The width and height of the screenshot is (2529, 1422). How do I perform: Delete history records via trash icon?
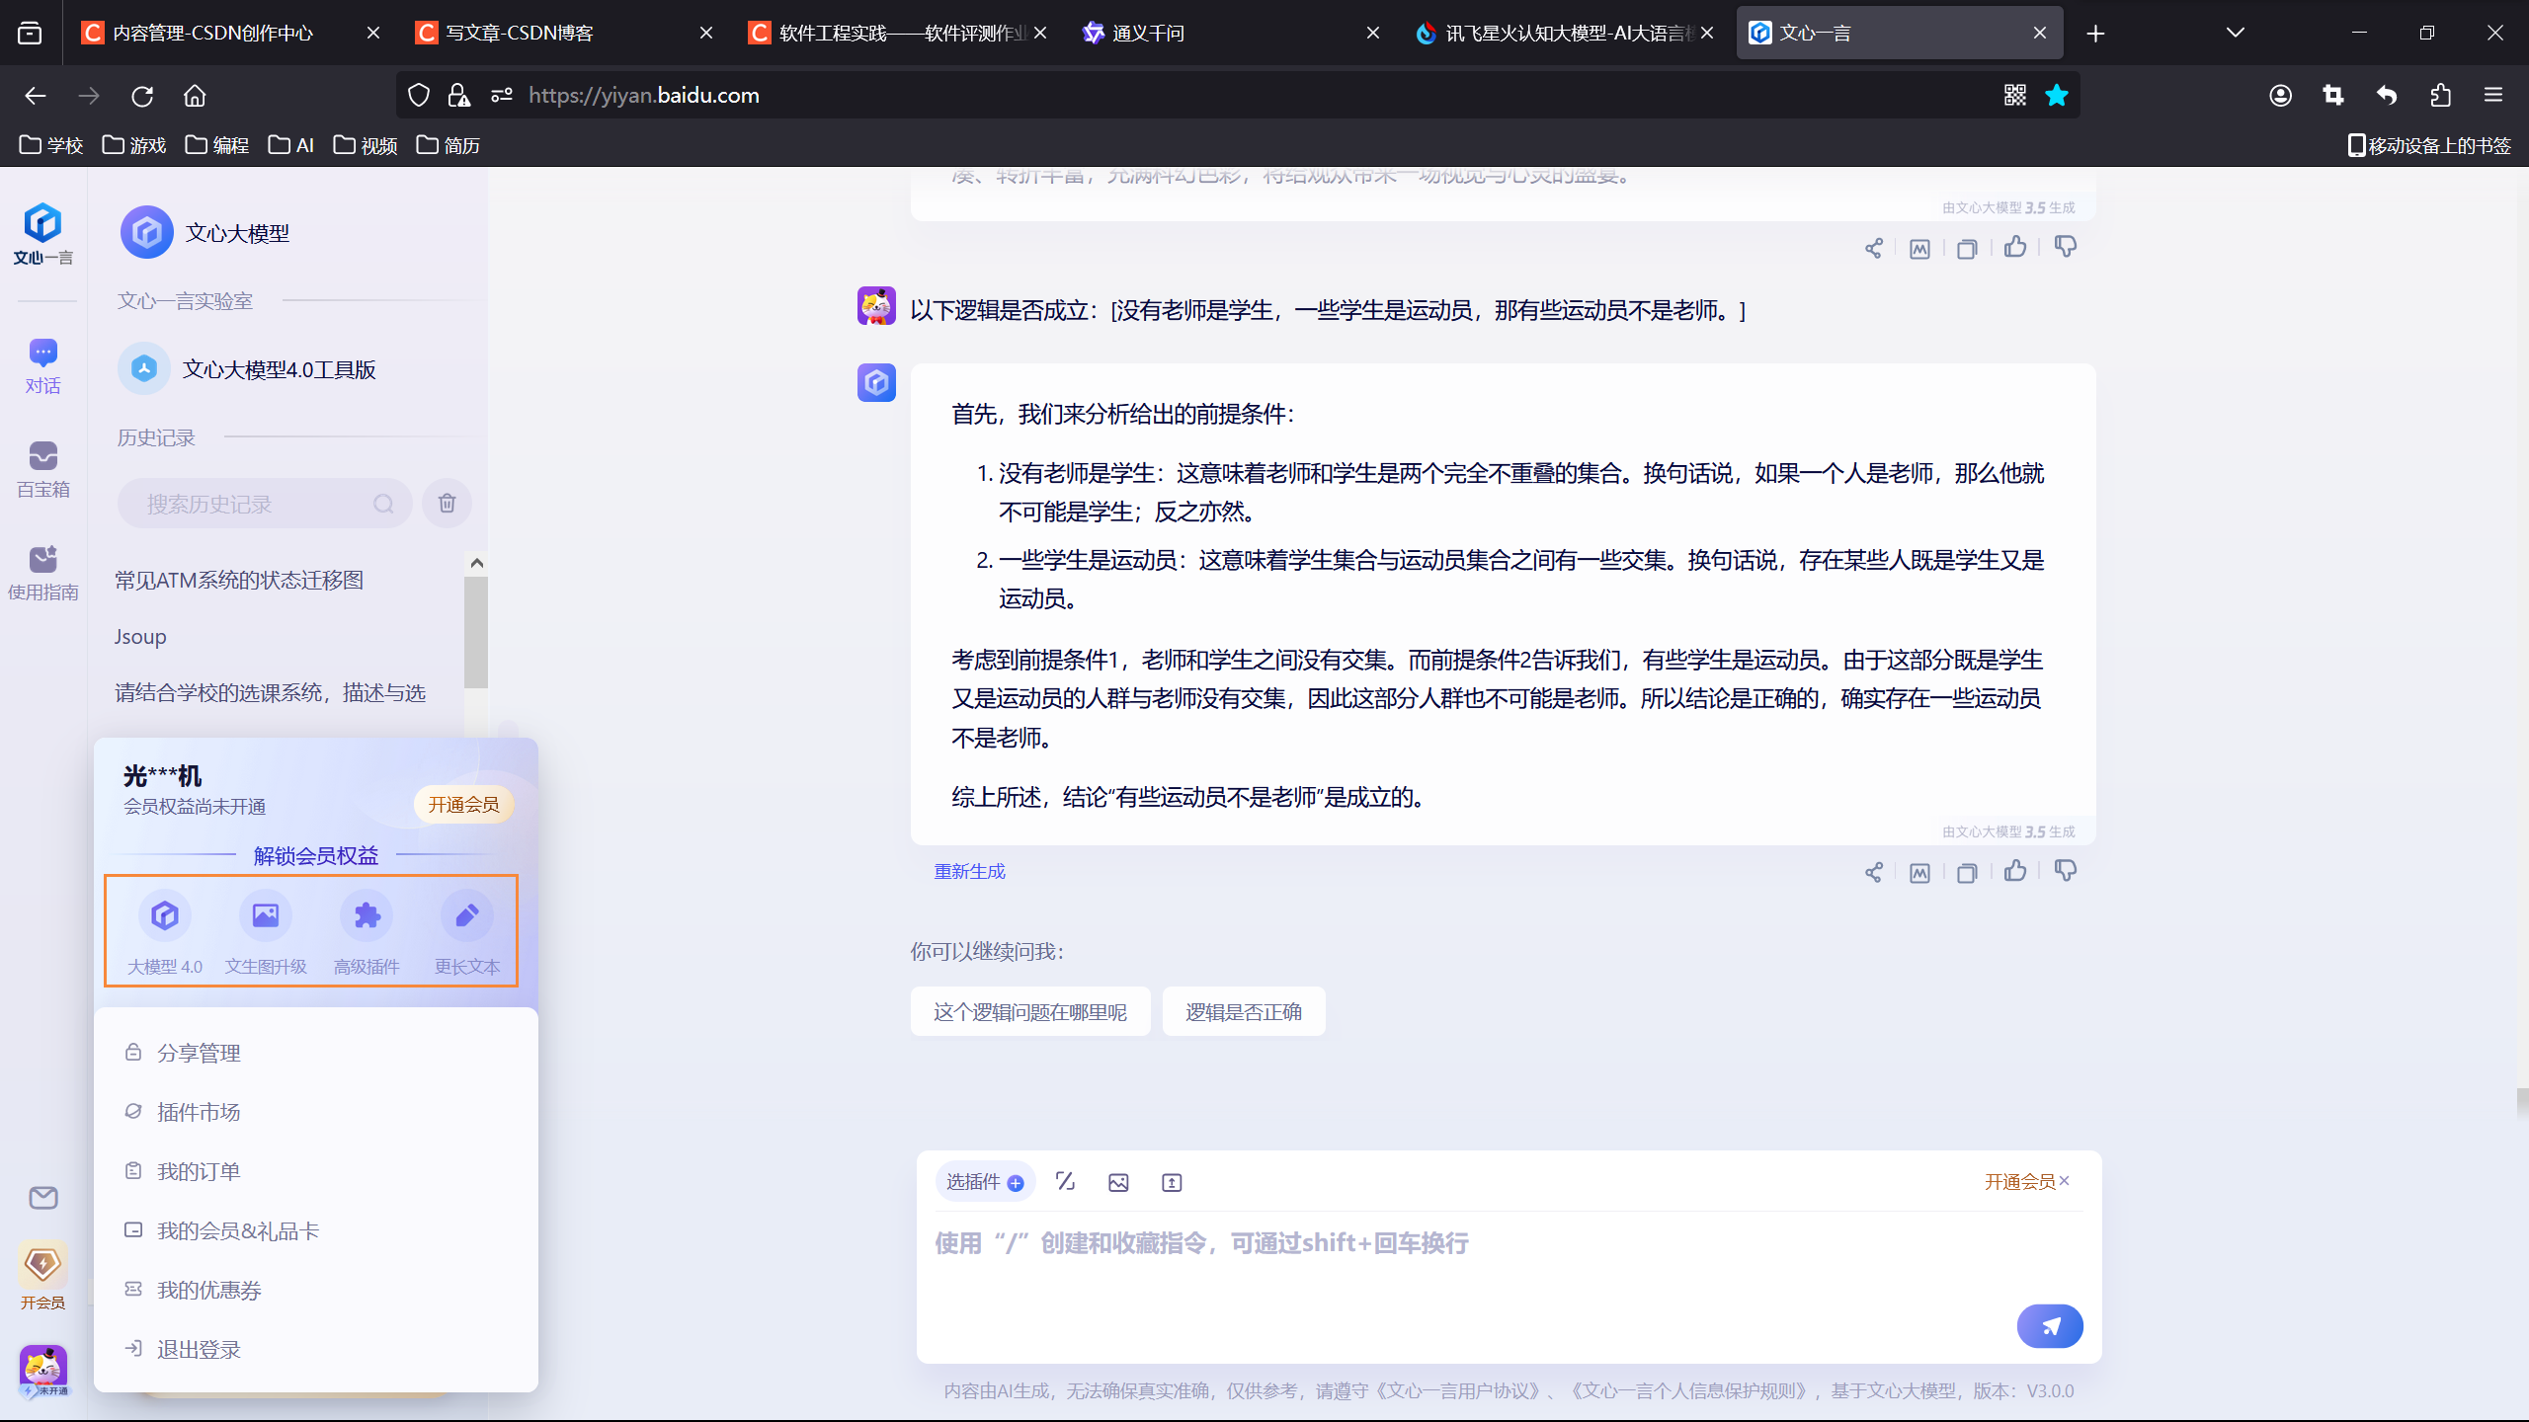coord(447,504)
